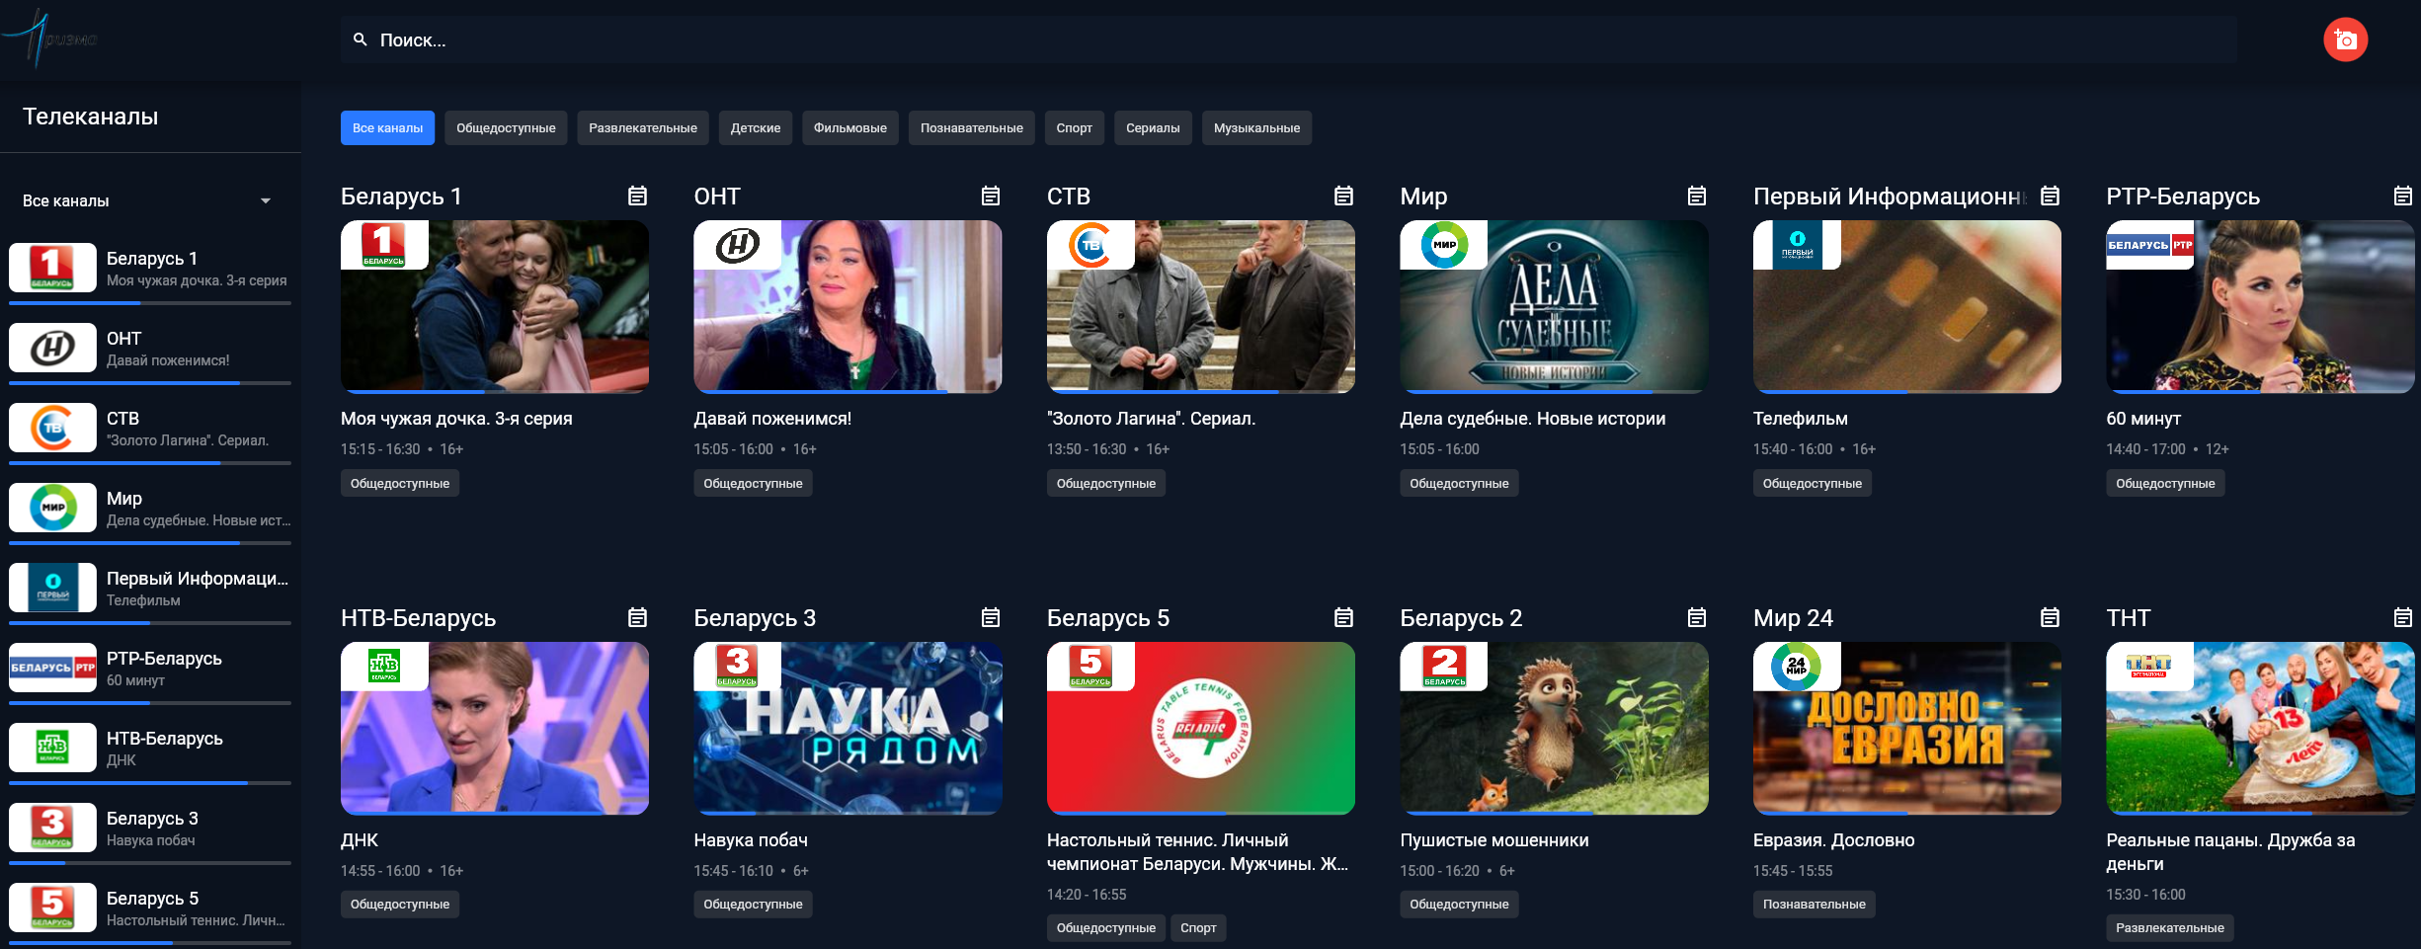
Task: Open the schedule icon for Мир 24
Action: pos(2051,617)
